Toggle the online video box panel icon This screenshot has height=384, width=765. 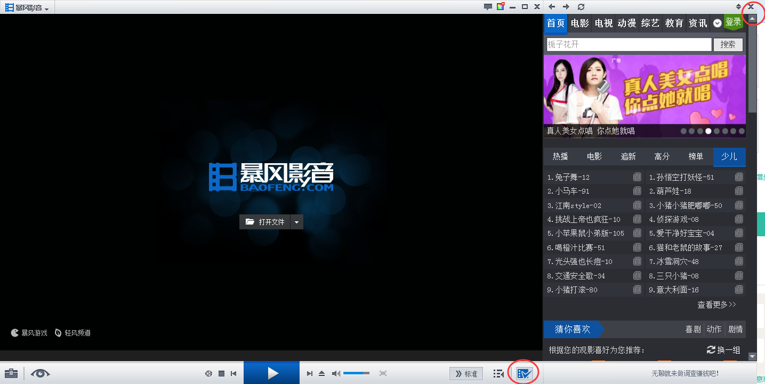pyautogui.click(x=524, y=373)
